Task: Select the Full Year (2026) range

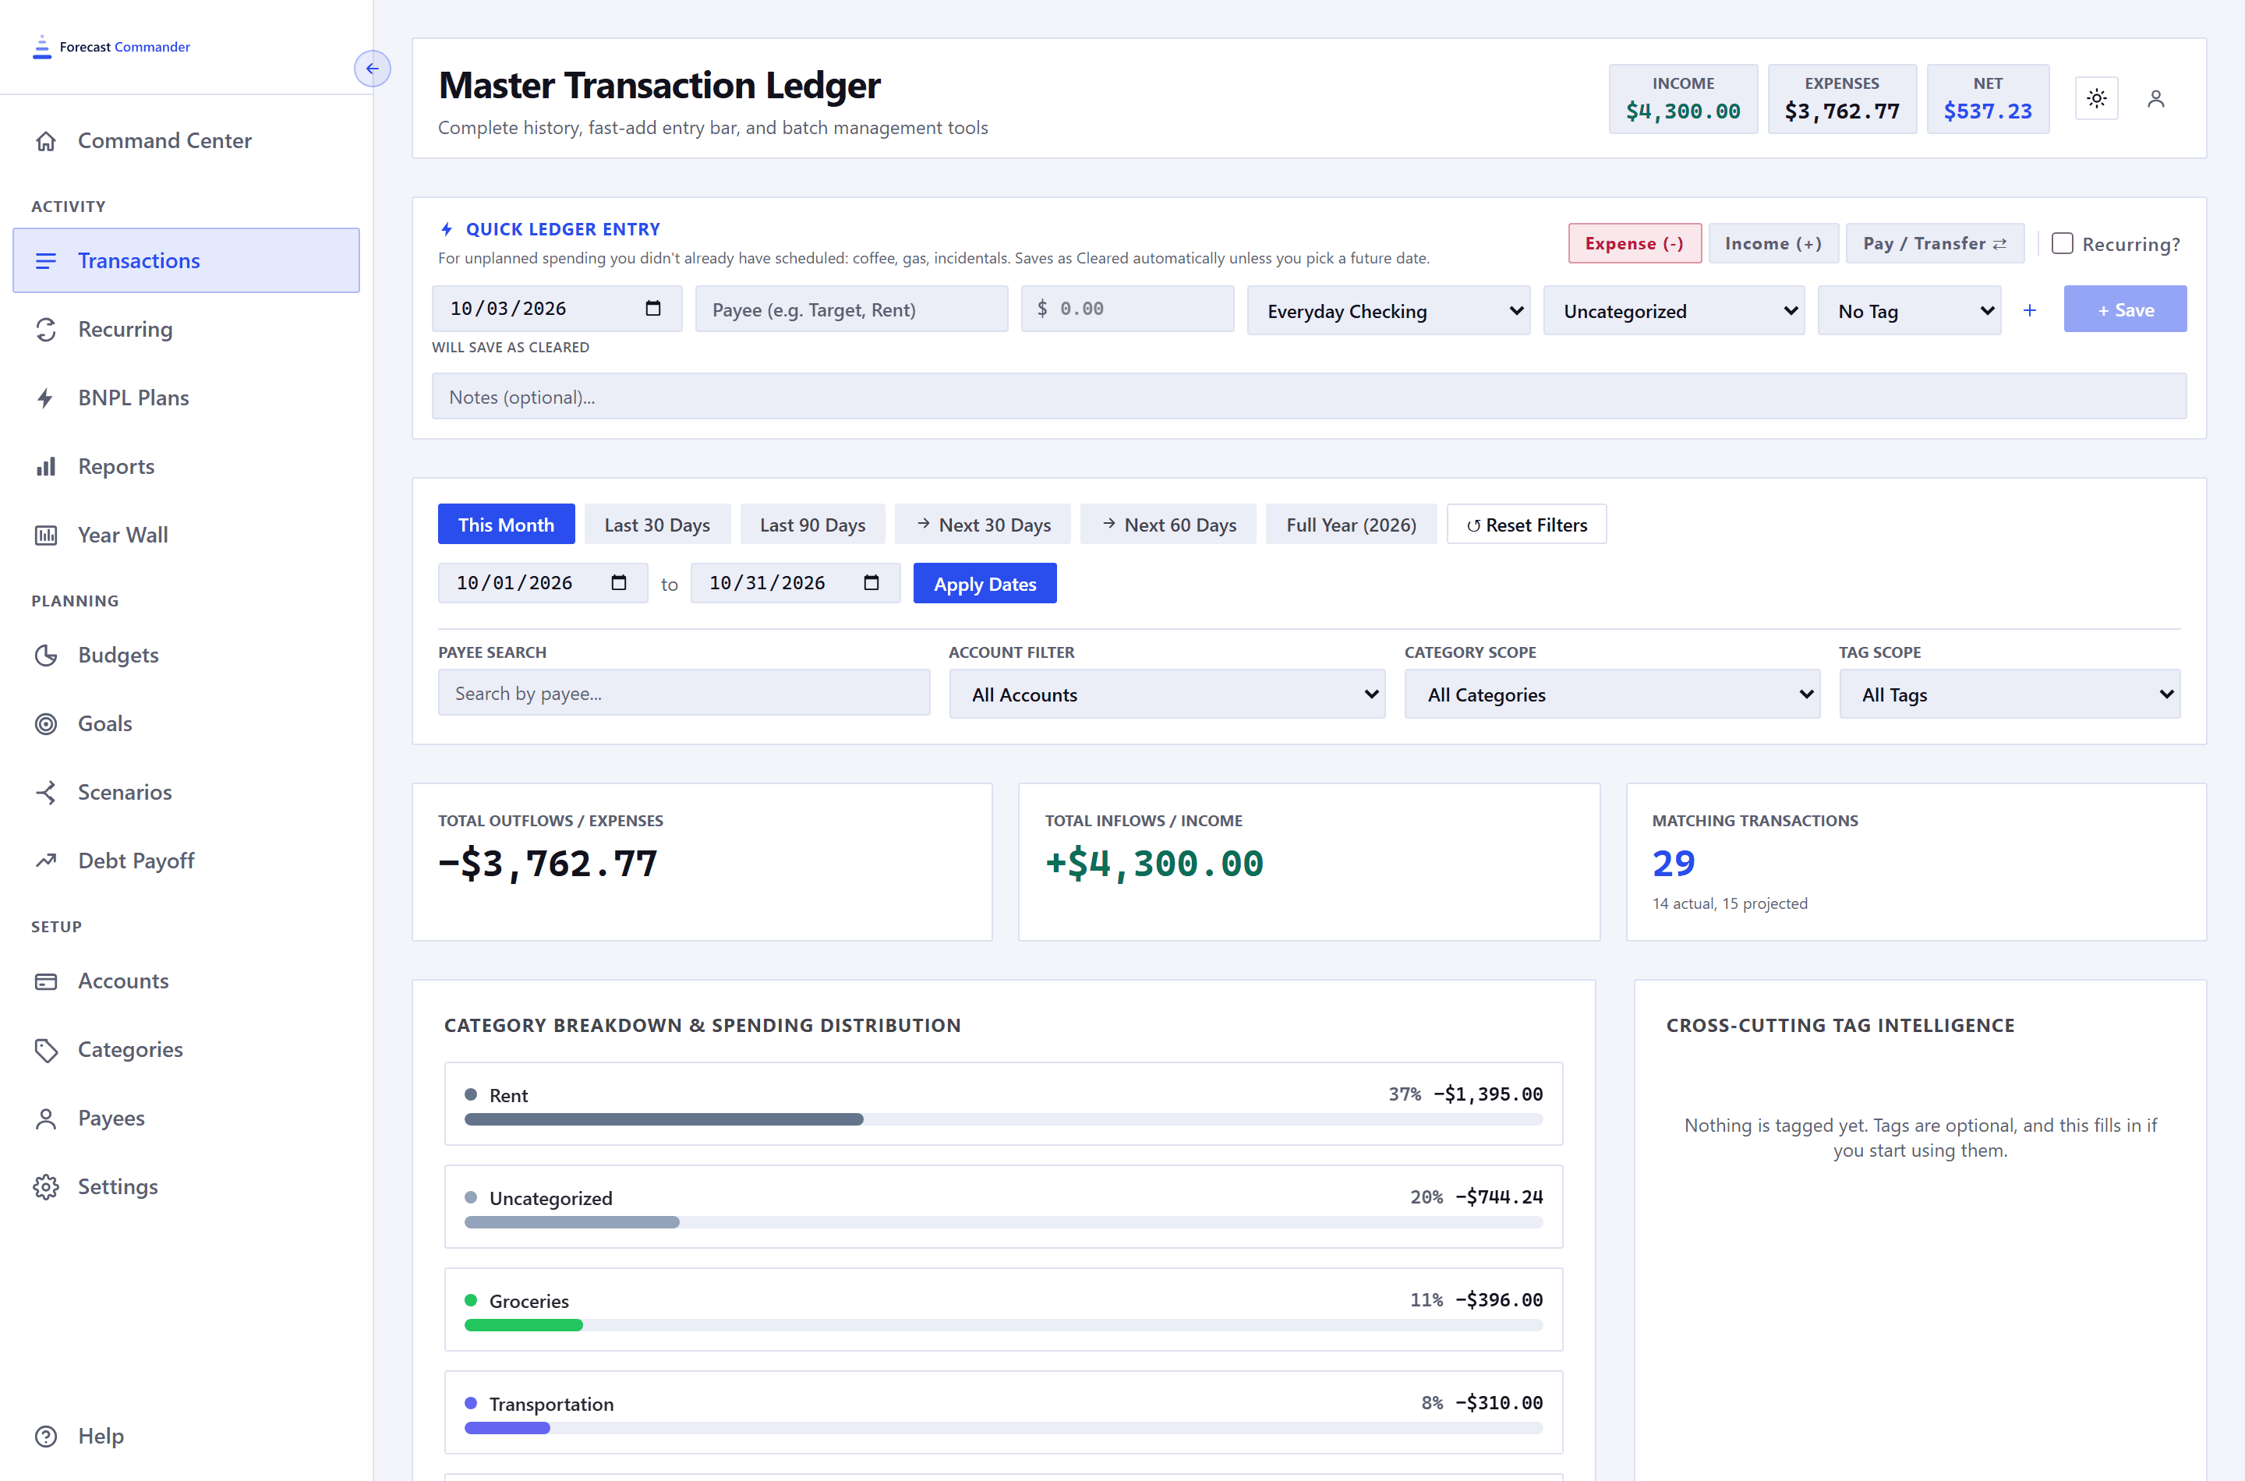Action: coord(1351,525)
